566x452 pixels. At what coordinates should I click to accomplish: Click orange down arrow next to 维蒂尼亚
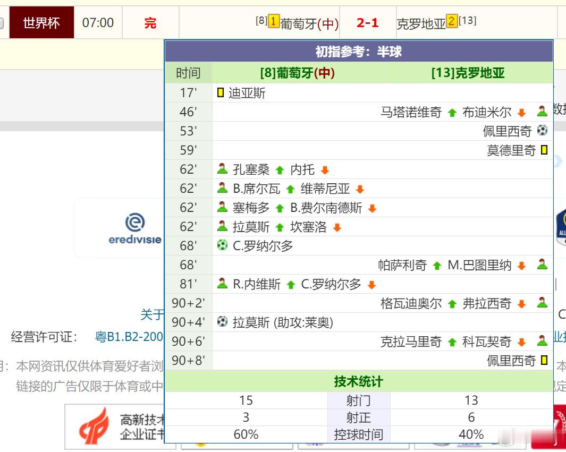click(360, 189)
